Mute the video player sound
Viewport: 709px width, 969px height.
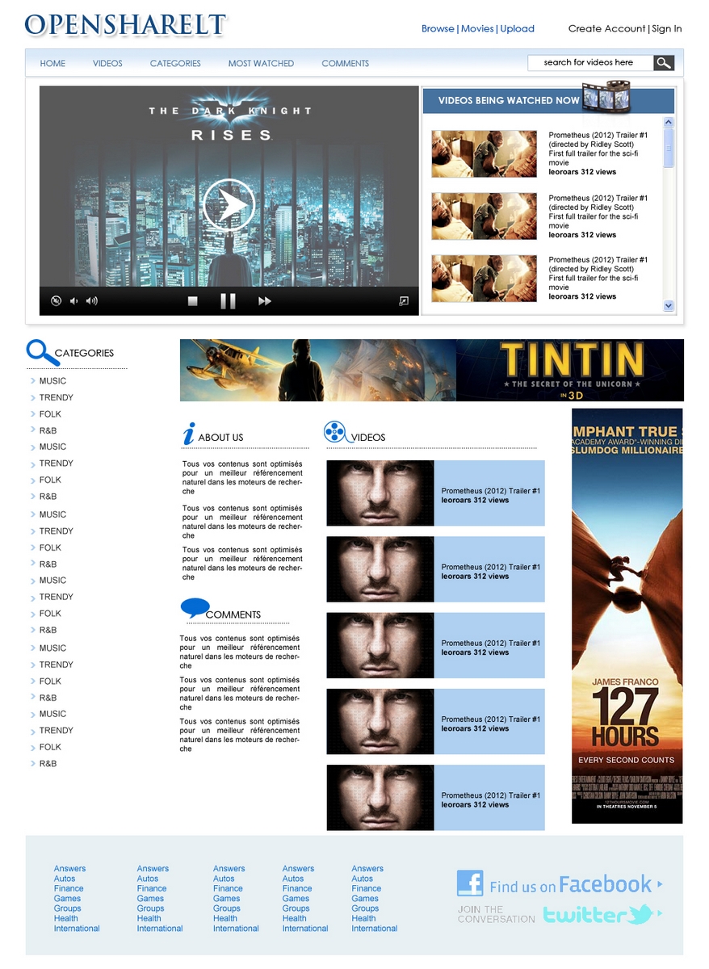pyautogui.click(x=56, y=301)
